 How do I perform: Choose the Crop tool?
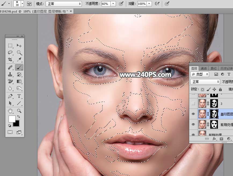pos(10,60)
